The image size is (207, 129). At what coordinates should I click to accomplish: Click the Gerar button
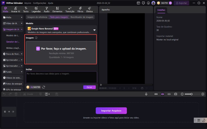[x=89, y=87]
